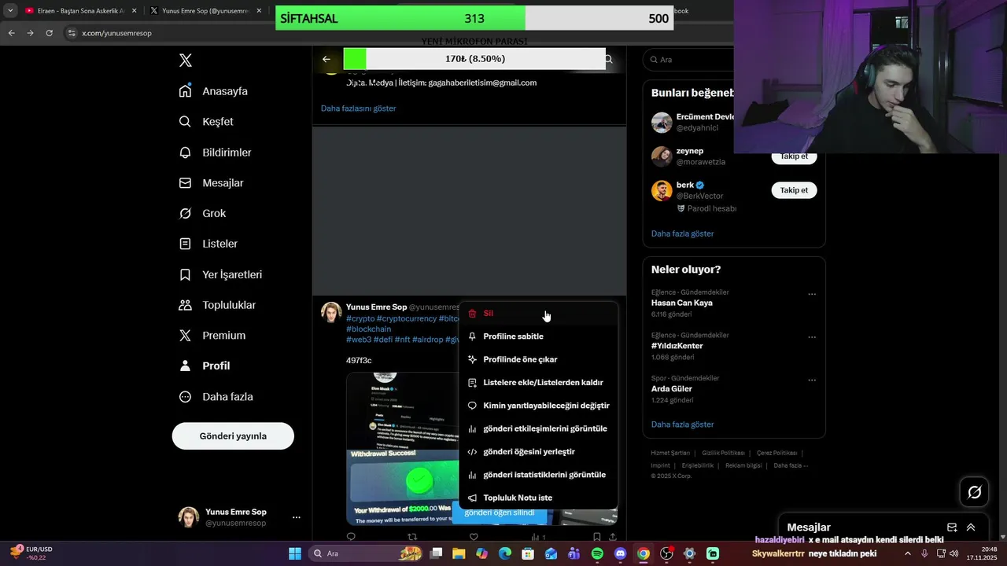Click Daha fazlasını göster under bio
Image resolution: width=1007 pixels, height=566 pixels.
coord(358,108)
